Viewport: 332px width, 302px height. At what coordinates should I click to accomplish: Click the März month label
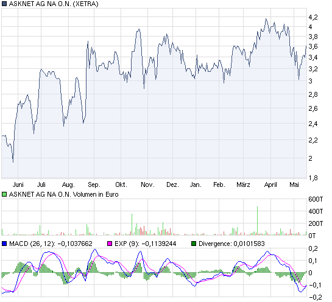(x=243, y=184)
